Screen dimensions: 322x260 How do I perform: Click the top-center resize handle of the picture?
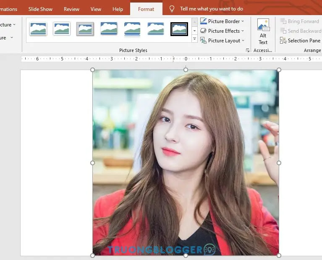pyautogui.click(x=186, y=70)
